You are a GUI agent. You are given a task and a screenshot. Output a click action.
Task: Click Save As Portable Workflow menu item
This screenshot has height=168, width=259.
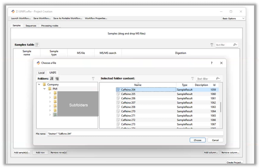pos(68,18)
